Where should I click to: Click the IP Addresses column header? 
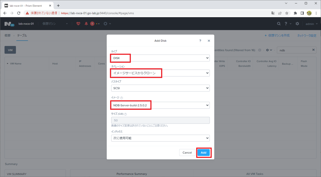tap(85, 64)
